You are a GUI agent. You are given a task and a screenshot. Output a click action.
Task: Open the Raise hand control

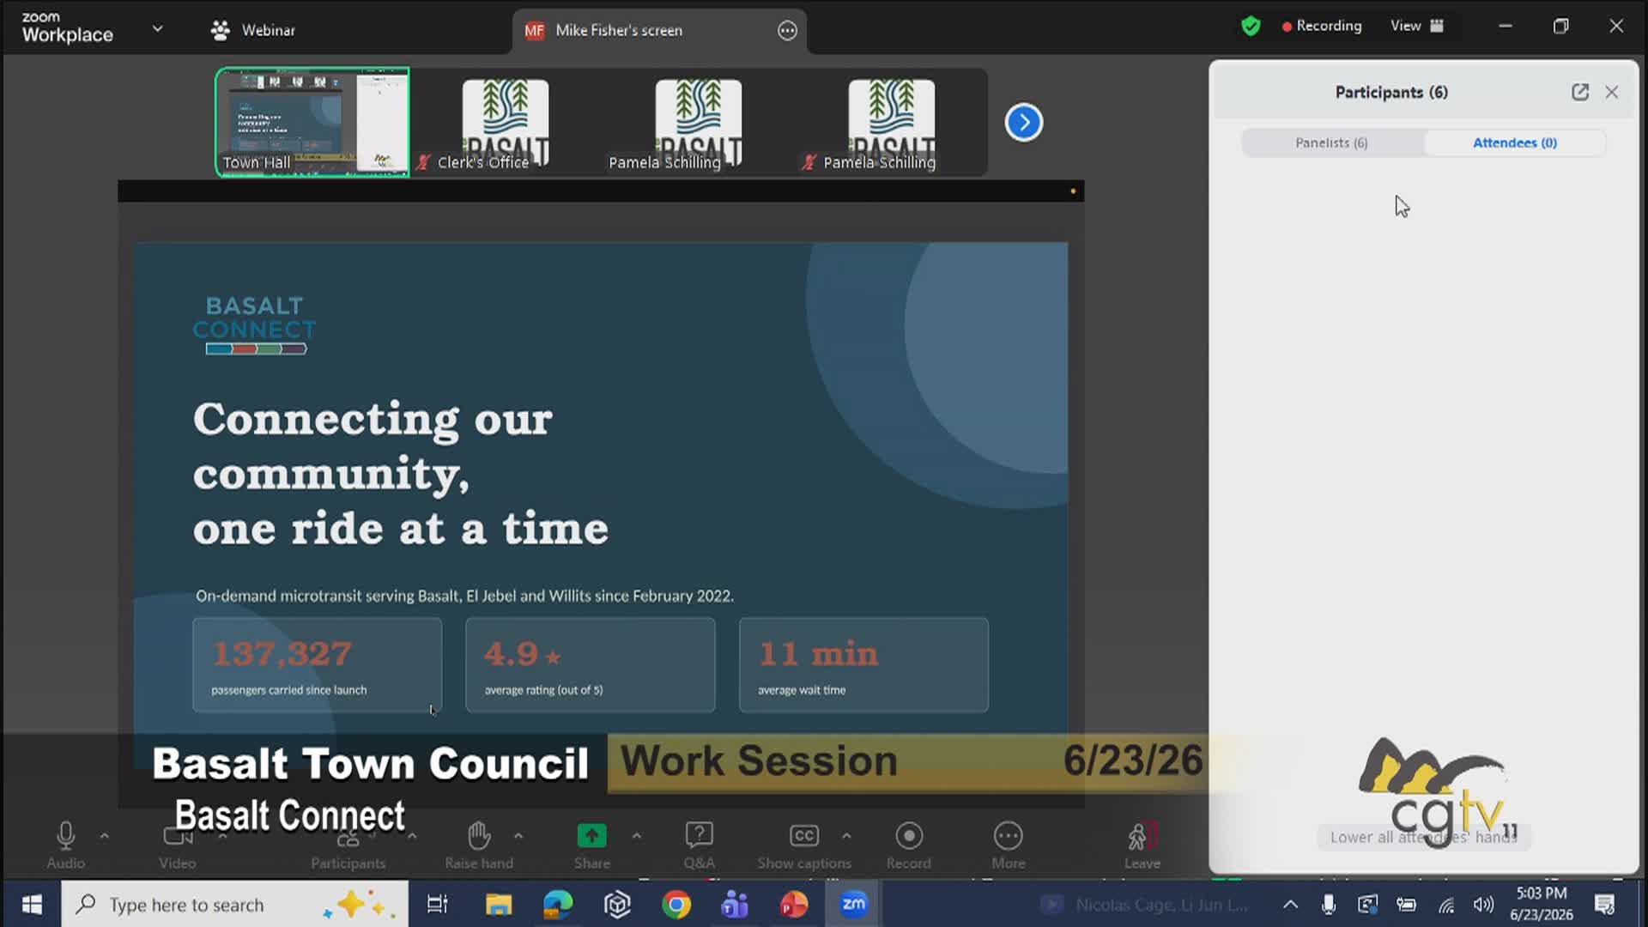coord(479,845)
